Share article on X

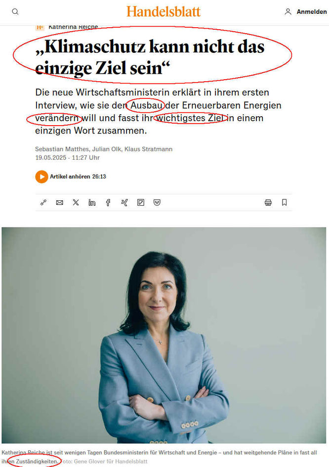76,202
